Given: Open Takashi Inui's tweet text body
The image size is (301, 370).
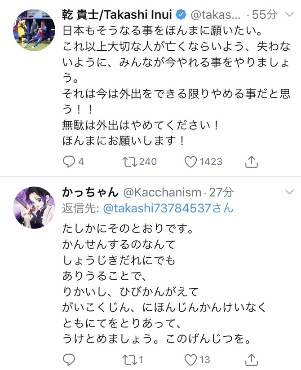Looking at the screenshot, I should [176, 86].
